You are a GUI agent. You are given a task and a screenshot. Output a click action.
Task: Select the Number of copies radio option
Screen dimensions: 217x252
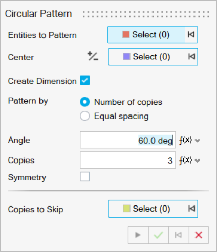pyautogui.click(x=85, y=102)
